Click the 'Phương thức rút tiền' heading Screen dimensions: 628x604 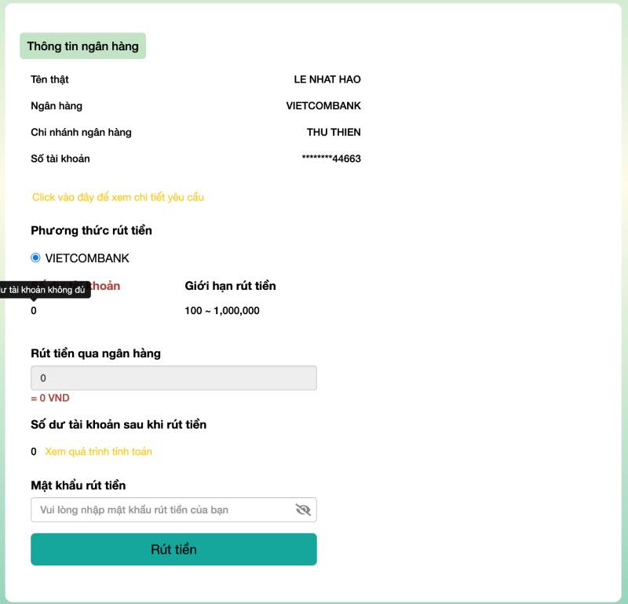pos(91,230)
